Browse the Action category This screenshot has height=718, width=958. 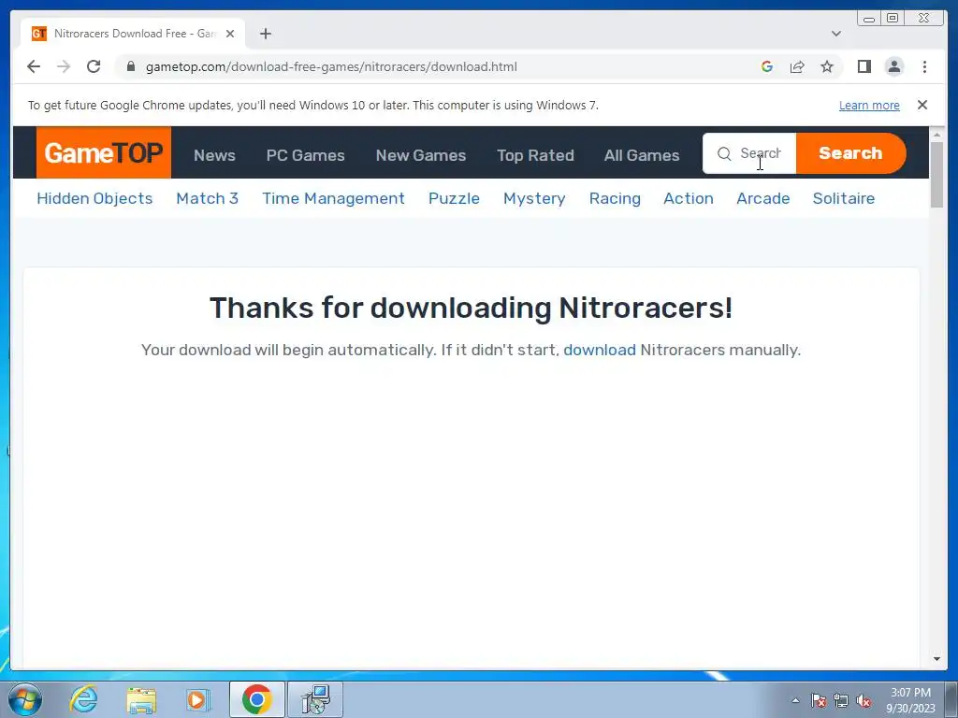[689, 198]
